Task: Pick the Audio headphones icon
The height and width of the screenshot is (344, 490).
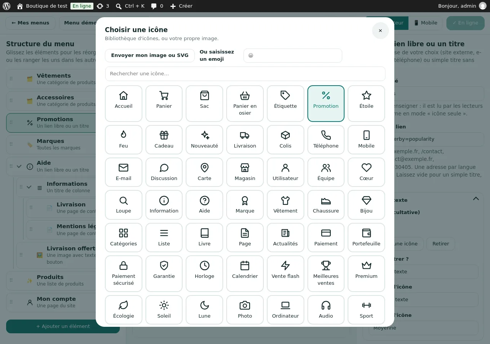Action: coord(326,310)
